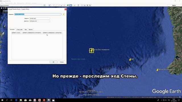Open Mail app from the taskbar

pos(30,100)
